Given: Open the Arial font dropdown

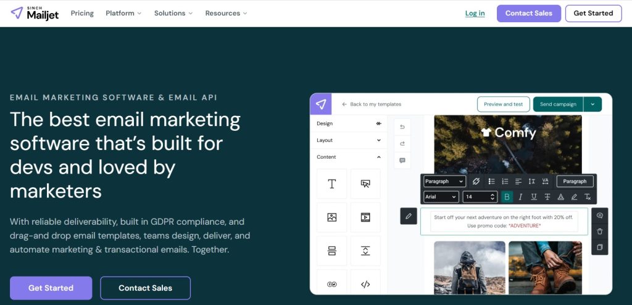Looking at the screenshot, I should coord(441,197).
